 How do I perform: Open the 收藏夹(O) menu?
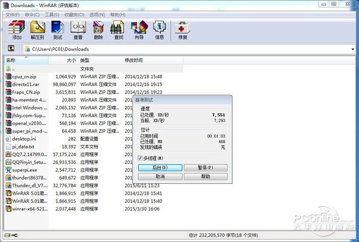74,14
